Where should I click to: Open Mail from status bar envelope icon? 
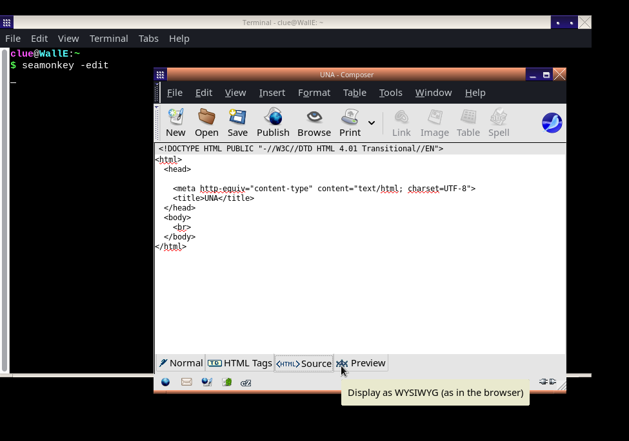pyautogui.click(x=186, y=382)
